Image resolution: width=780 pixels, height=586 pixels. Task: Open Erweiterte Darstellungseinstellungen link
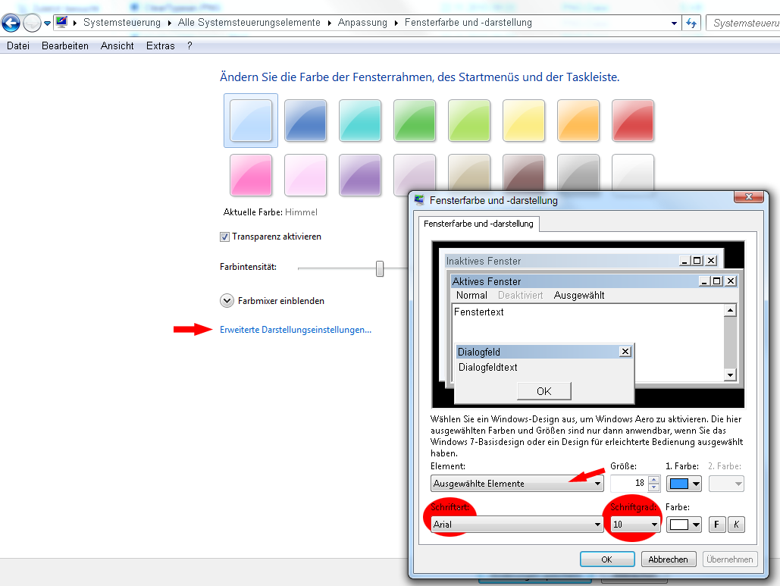[x=296, y=330]
